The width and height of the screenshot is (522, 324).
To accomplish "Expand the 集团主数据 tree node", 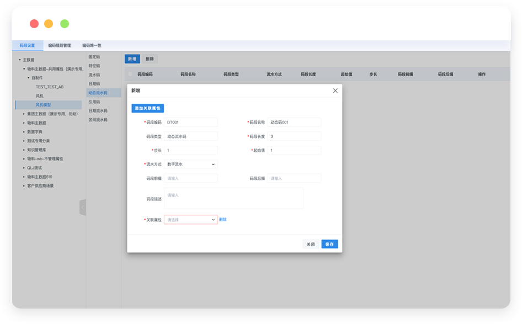I will click(24, 114).
